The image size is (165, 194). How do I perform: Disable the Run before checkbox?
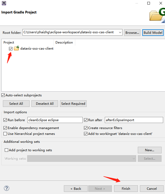[x=5, y=120]
